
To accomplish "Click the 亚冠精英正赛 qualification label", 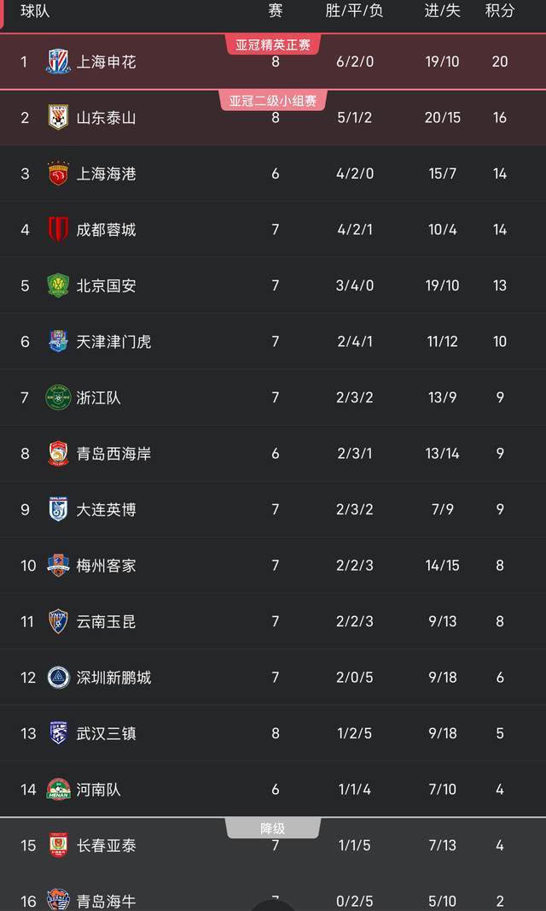I will (x=273, y=44).
